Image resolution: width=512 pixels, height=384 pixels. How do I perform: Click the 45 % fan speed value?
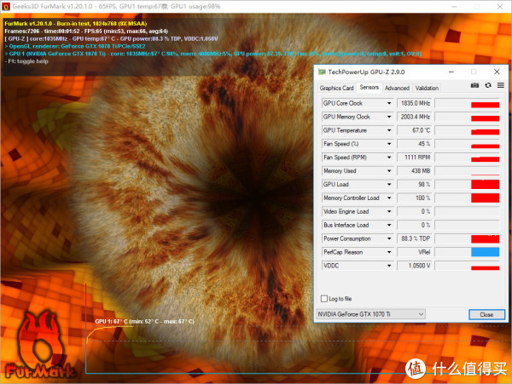click(x=415, y=144)
